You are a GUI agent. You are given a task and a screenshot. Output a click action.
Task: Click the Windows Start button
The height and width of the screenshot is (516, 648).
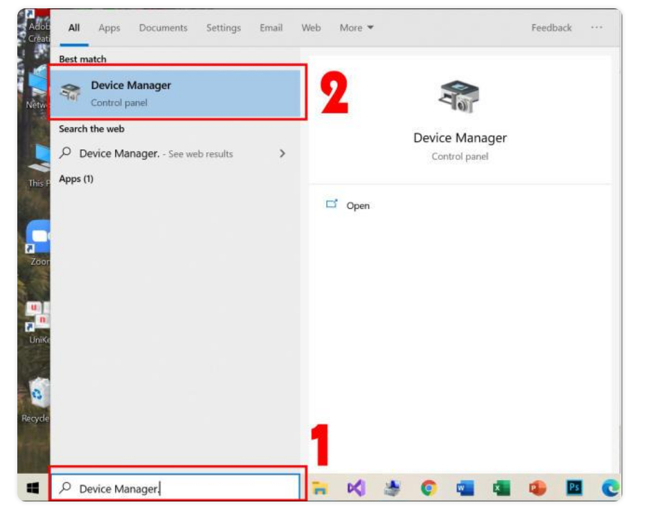tap(33, 488)
